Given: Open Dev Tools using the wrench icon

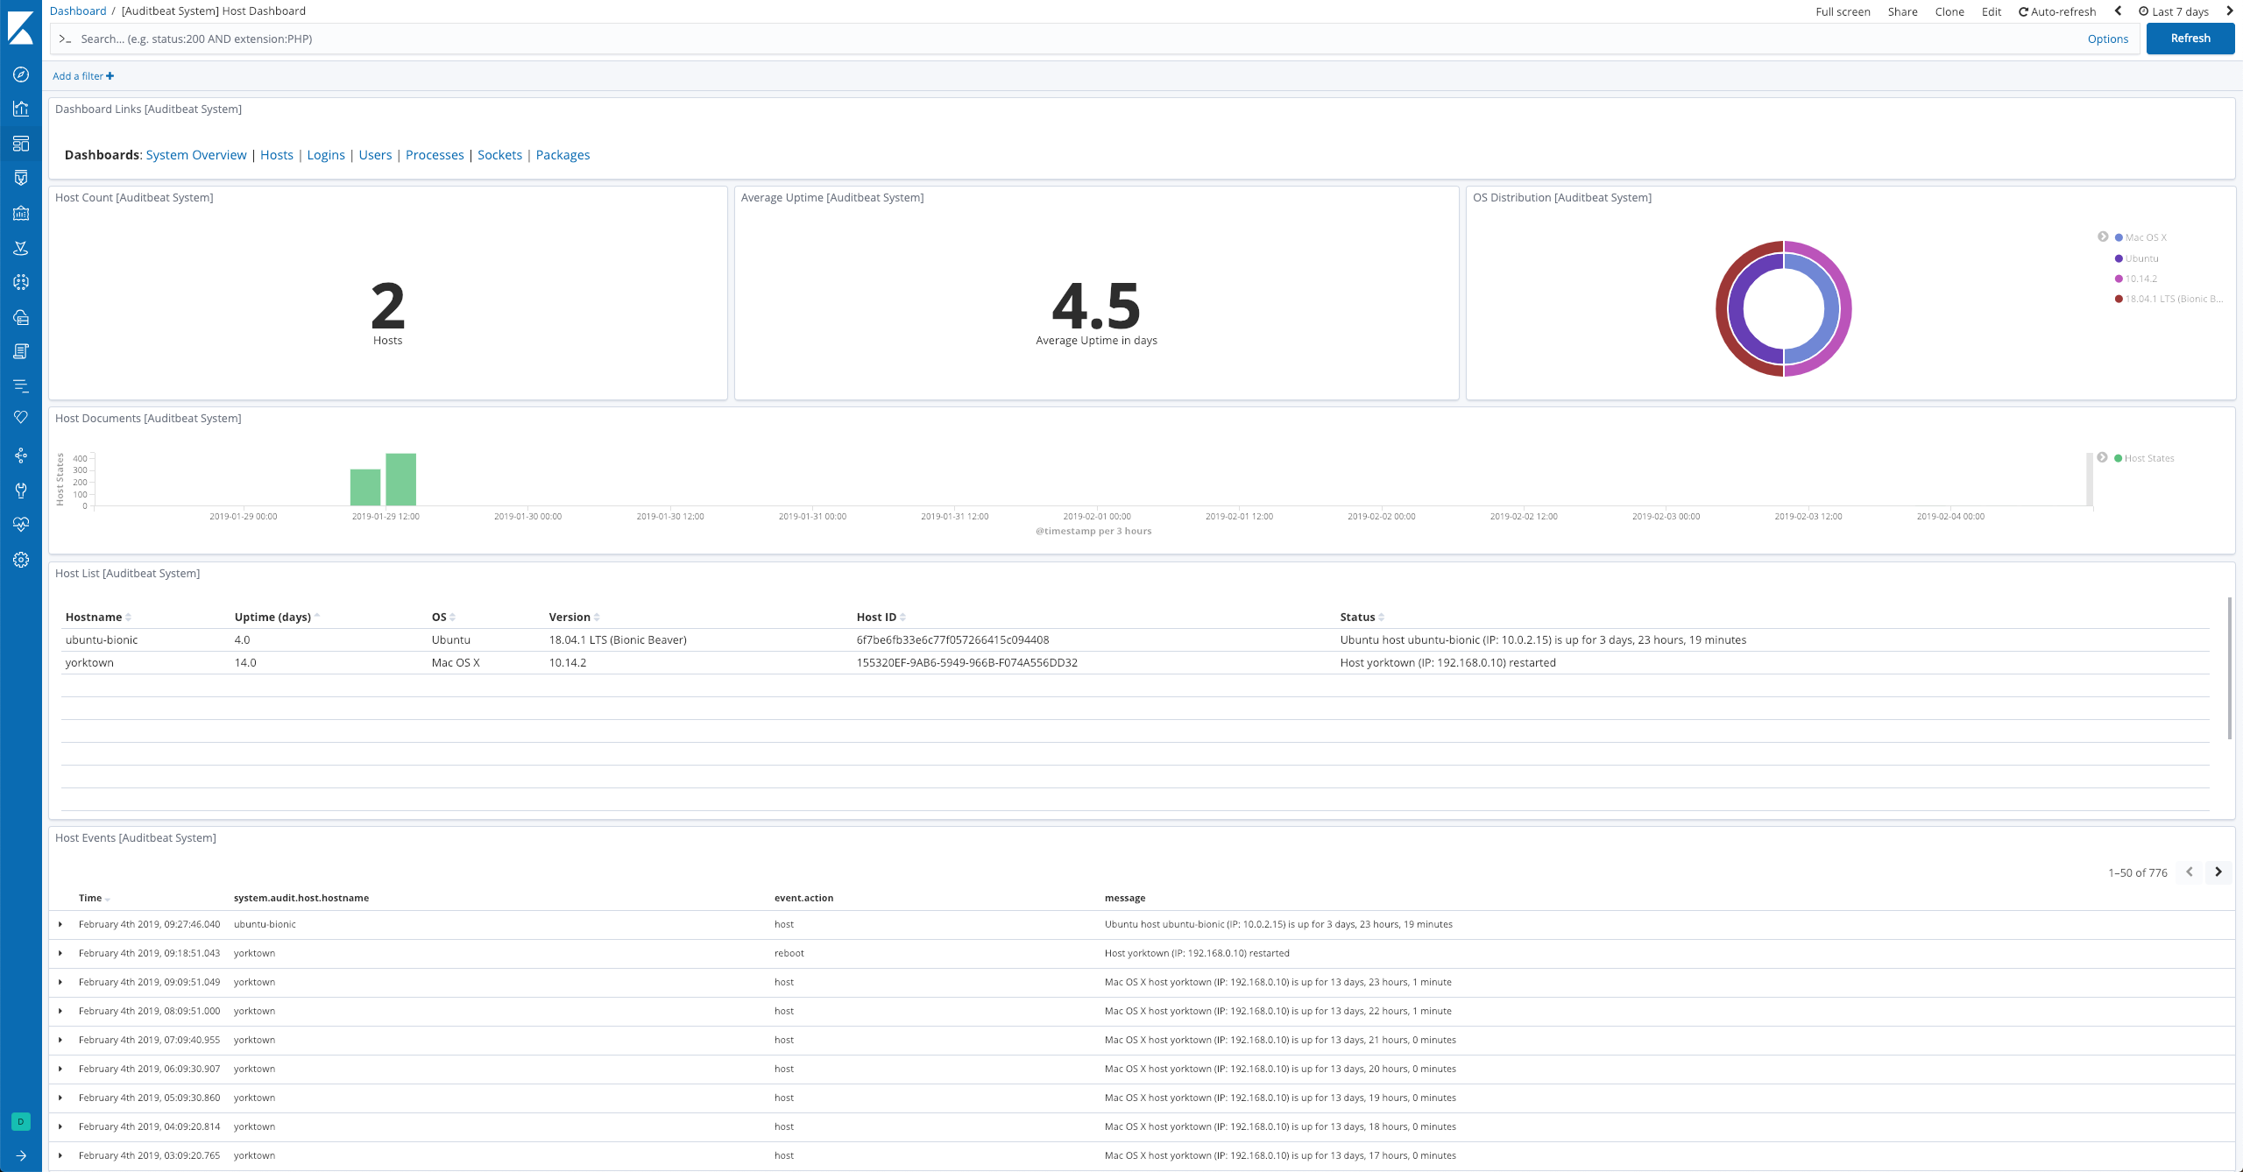Looking at the screenshot, I should point(21,490).
